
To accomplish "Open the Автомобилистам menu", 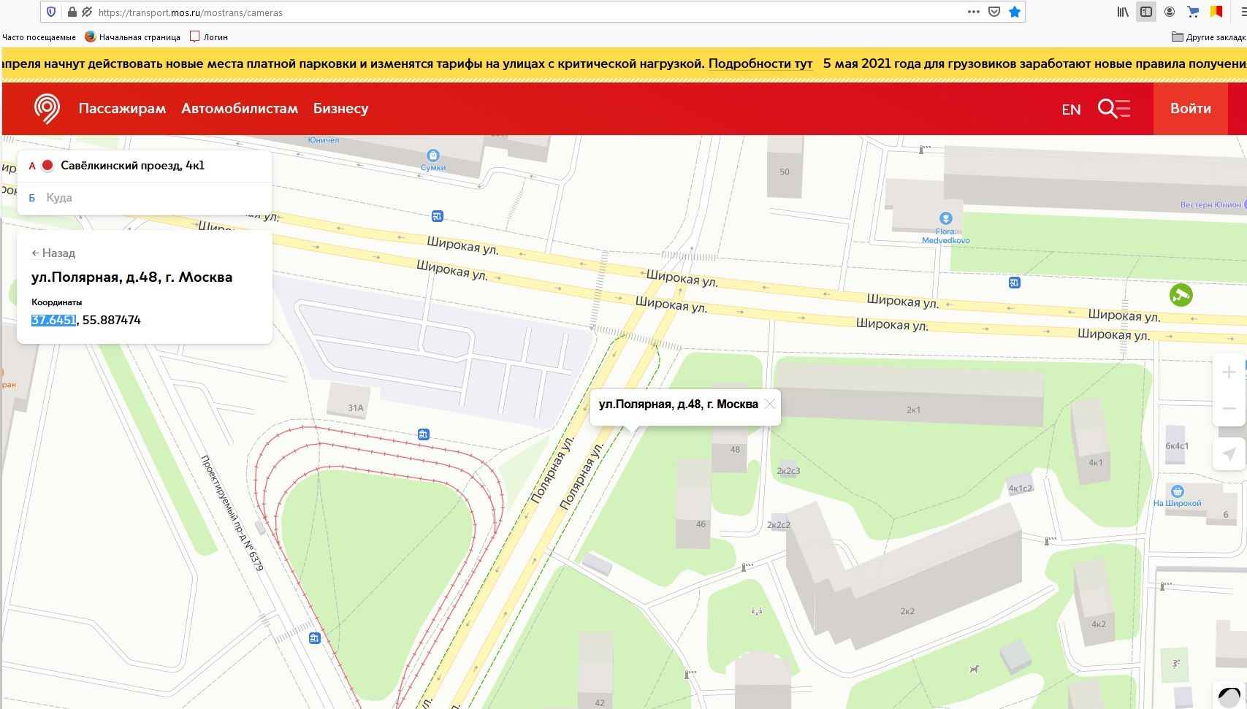I will pyautogui.click(x=240, y=109).
